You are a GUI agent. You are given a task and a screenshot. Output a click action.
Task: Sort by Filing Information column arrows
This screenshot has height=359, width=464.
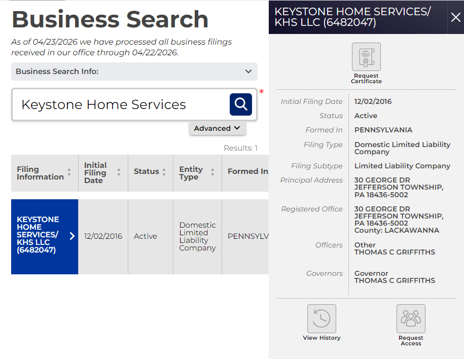pos(69,172)
